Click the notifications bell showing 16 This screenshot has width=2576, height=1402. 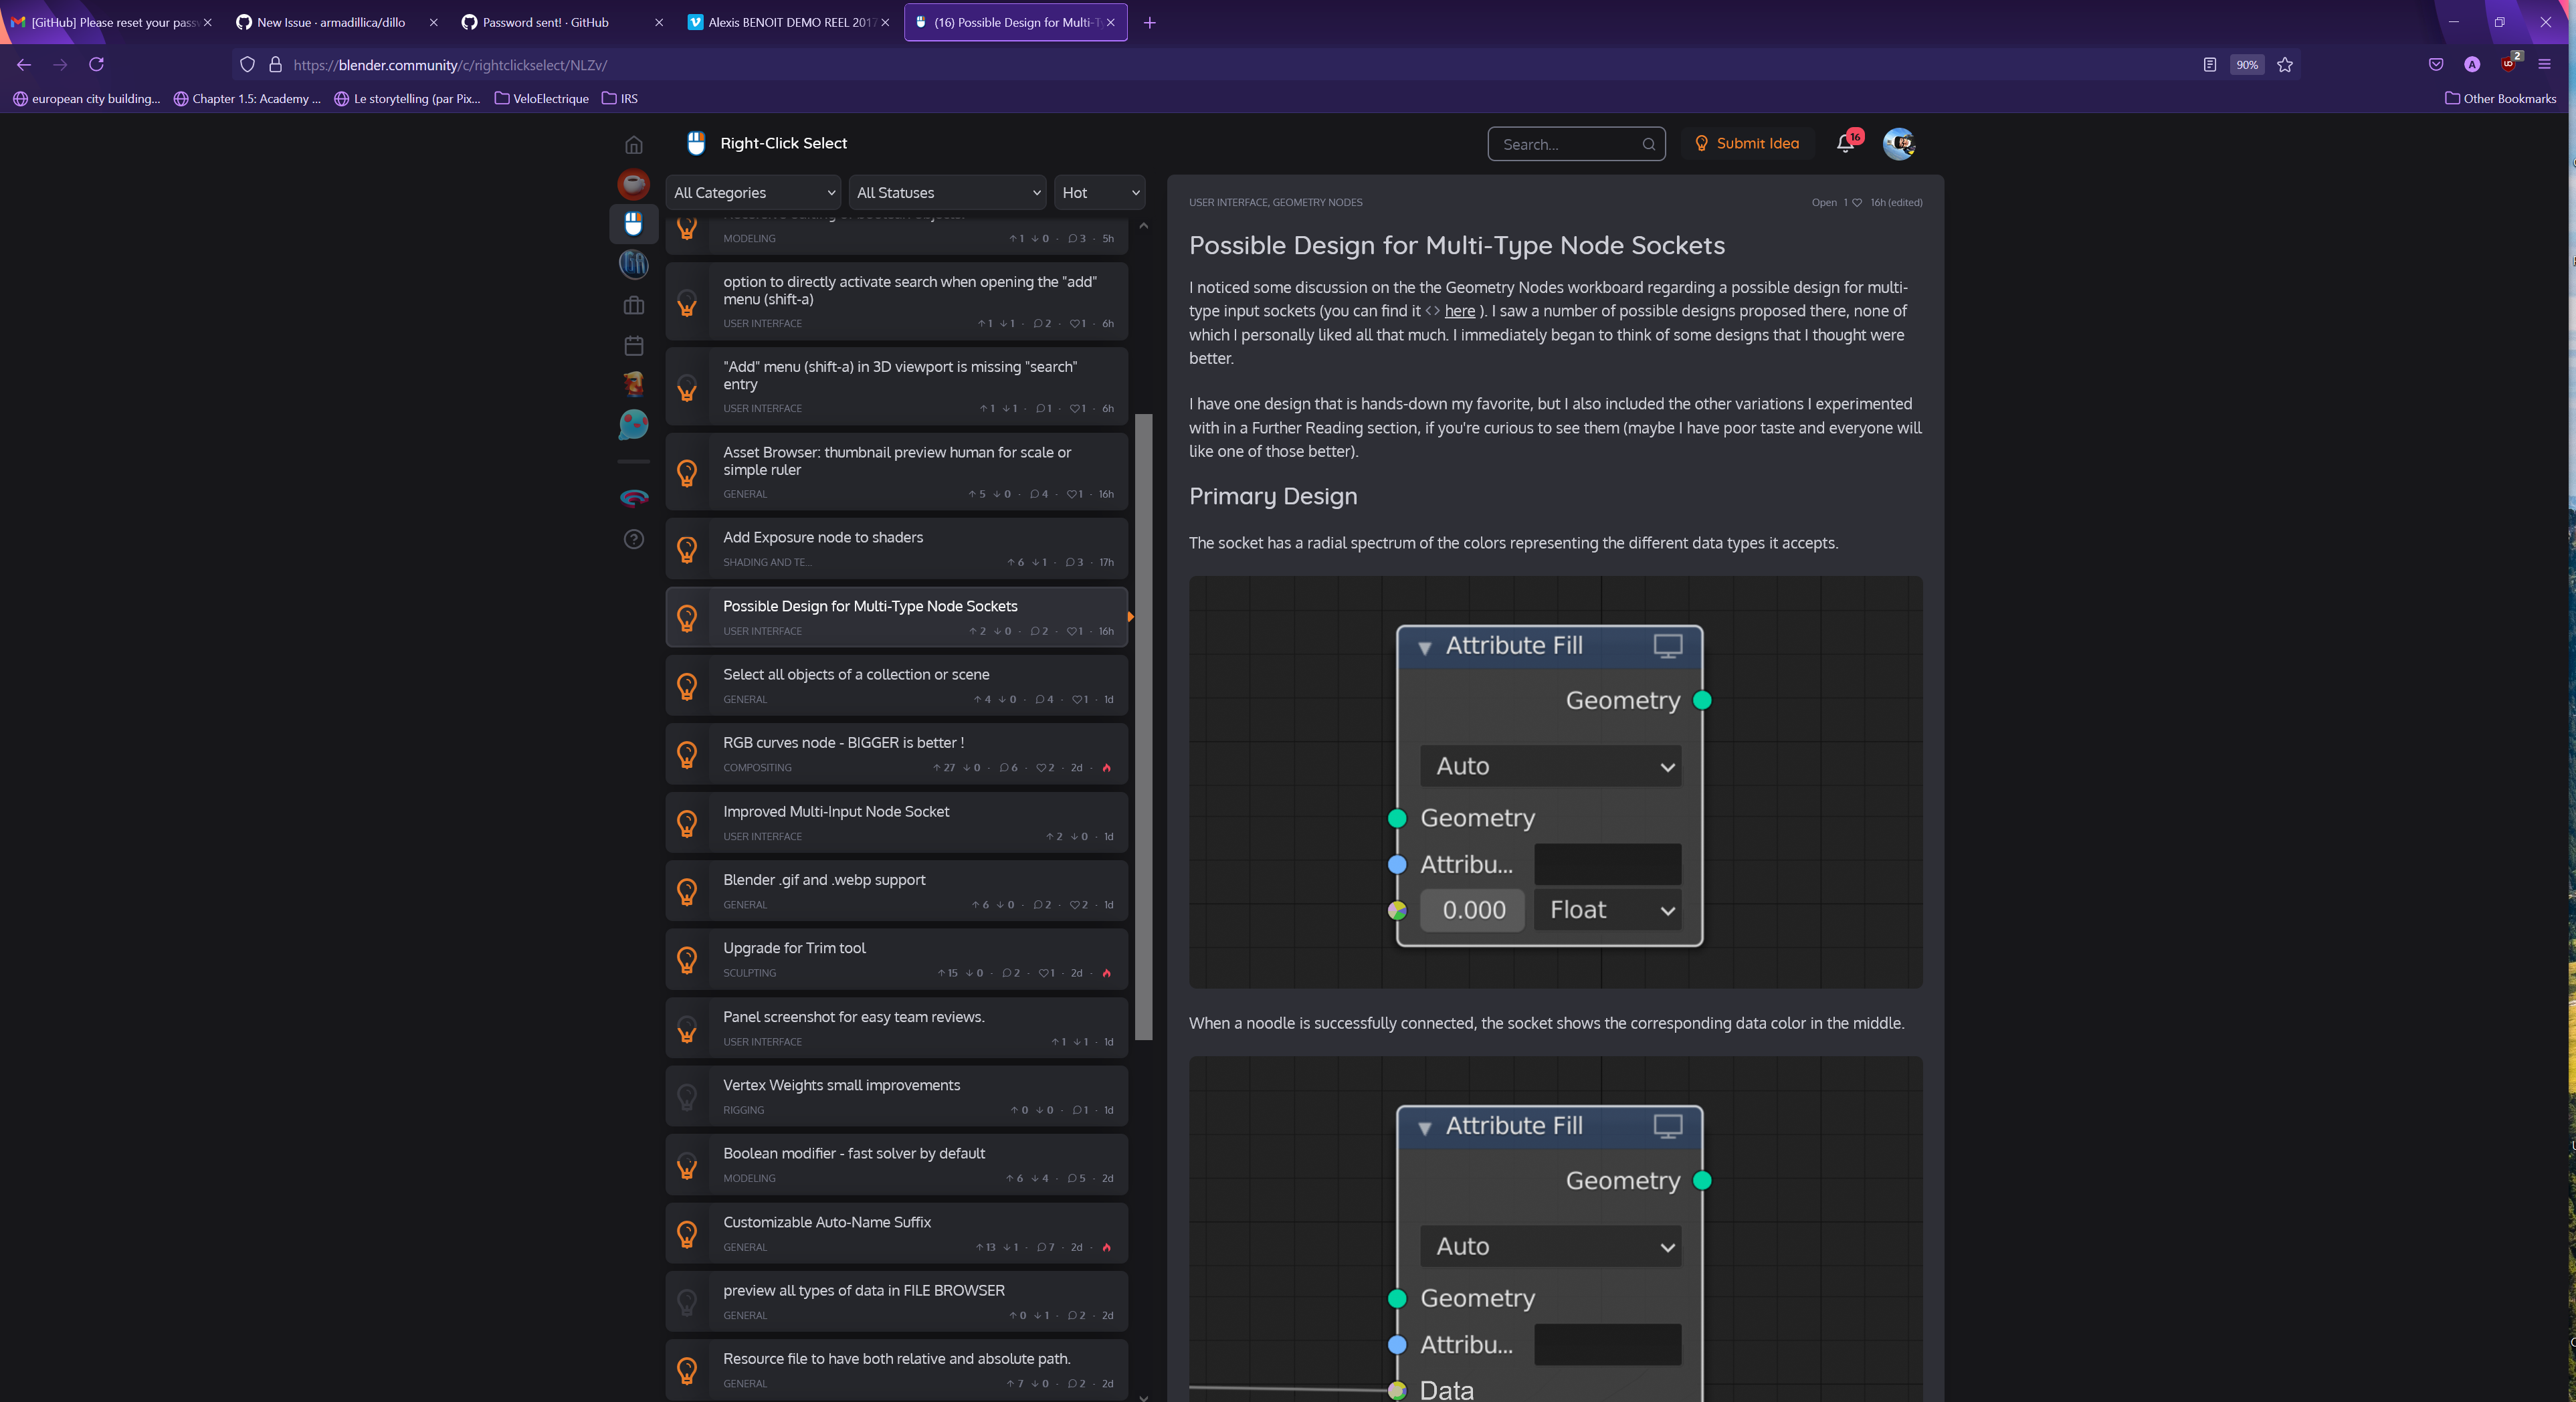click(x=1845, y=143)
